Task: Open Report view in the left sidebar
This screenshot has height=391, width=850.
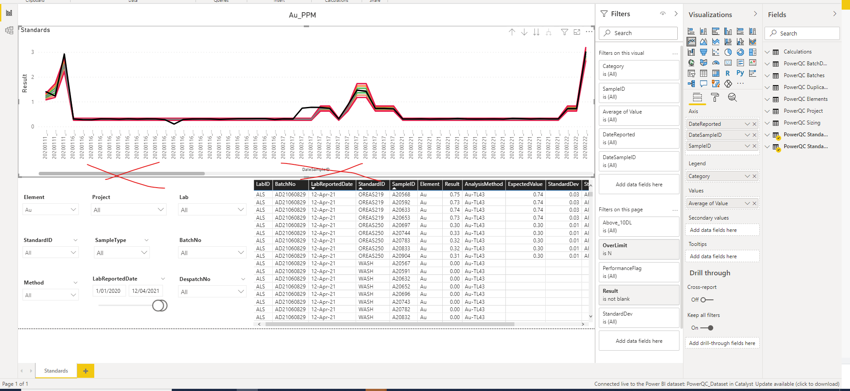Action: point(9,13)
